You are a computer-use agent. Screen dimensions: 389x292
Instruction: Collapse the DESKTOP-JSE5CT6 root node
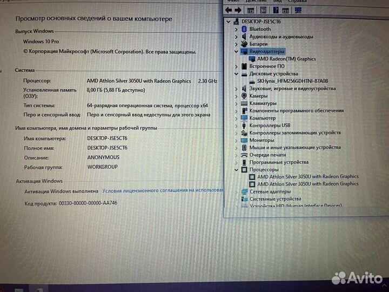point(229,22)
